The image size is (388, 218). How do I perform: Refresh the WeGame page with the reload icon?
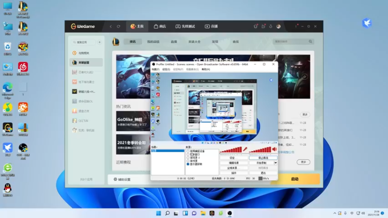pyautogui.click(x=118, y=27)
